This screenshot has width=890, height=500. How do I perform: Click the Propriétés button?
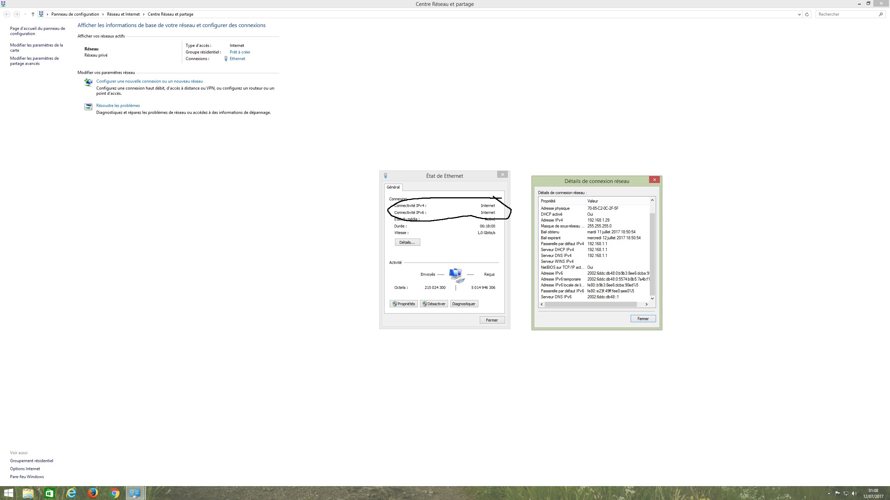coord(404,304)
